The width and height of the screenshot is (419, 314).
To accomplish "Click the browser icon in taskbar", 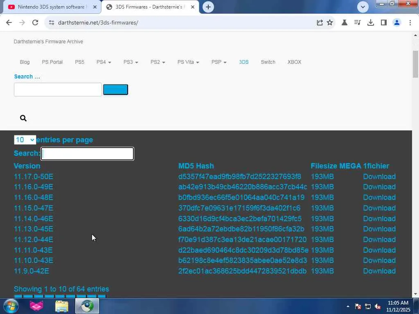I will tap(87, 306).
